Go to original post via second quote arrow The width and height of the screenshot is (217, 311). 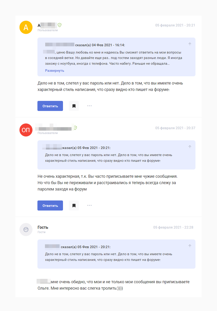tap(190, 147)
